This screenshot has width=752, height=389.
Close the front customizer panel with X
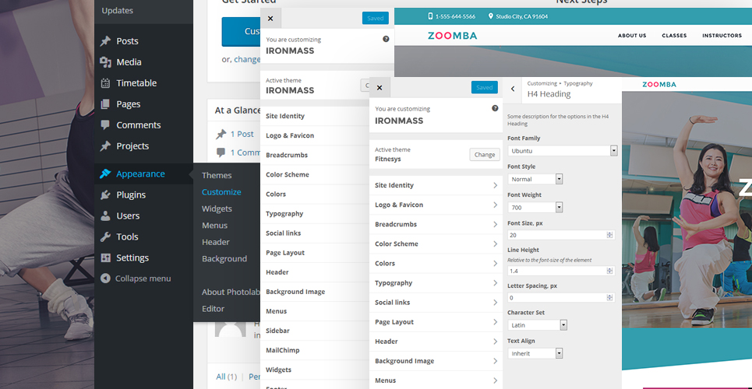click(x=380, y=88)
